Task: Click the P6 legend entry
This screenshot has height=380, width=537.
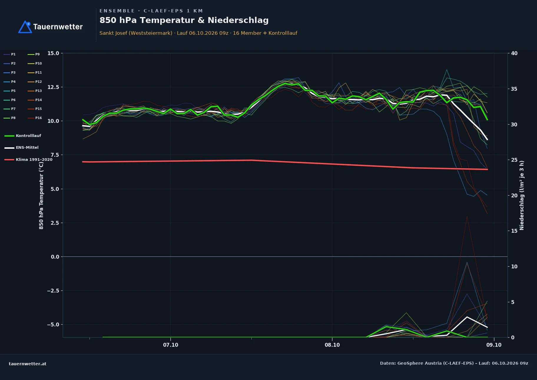Action: point(10,100)
